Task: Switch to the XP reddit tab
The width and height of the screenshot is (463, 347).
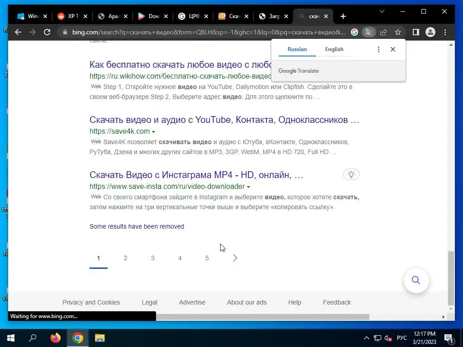Action: (x=69, y=17)
